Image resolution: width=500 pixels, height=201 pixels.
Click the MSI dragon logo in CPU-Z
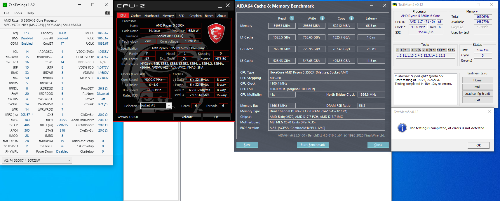(216, 34)
